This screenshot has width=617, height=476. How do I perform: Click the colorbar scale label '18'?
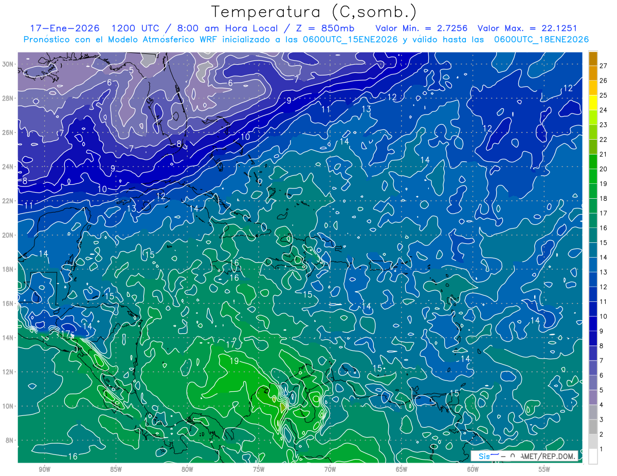[604, 199]
